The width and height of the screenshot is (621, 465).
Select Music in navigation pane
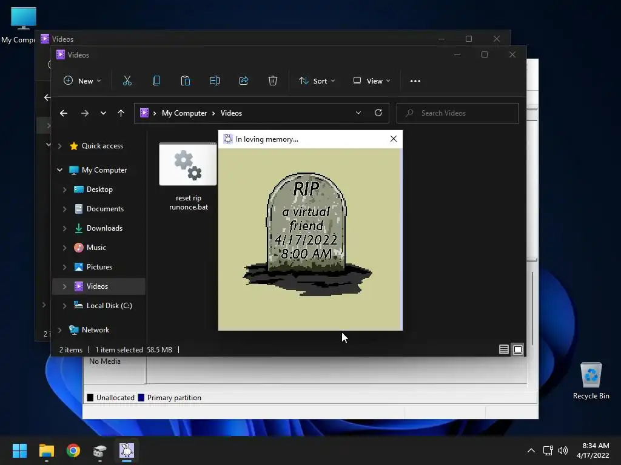coord(96,248)
